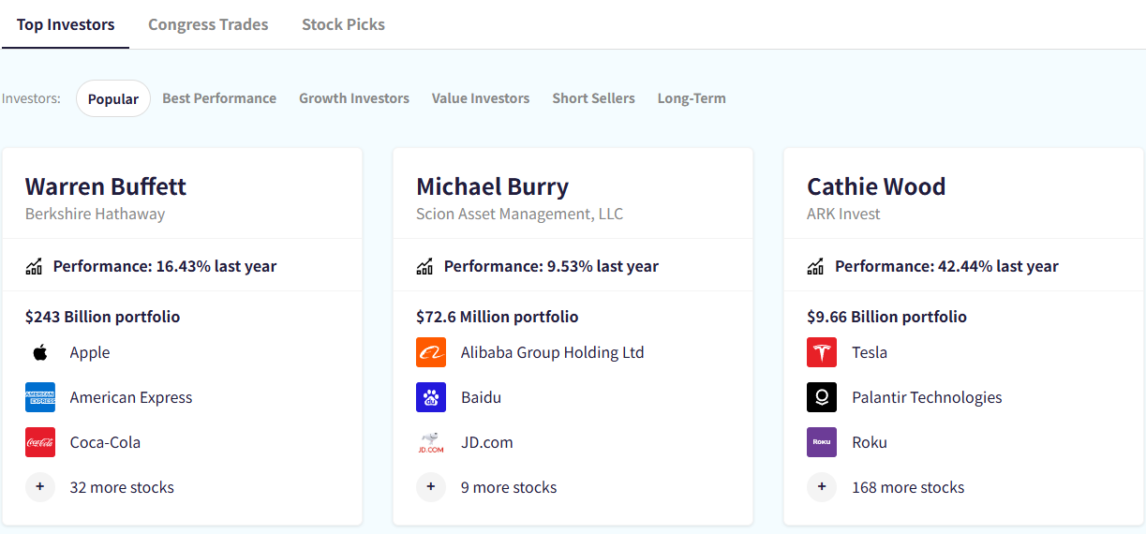Select the Coca-Cola logo icon
Viewport: 1146px width, 534px height.
40,442
